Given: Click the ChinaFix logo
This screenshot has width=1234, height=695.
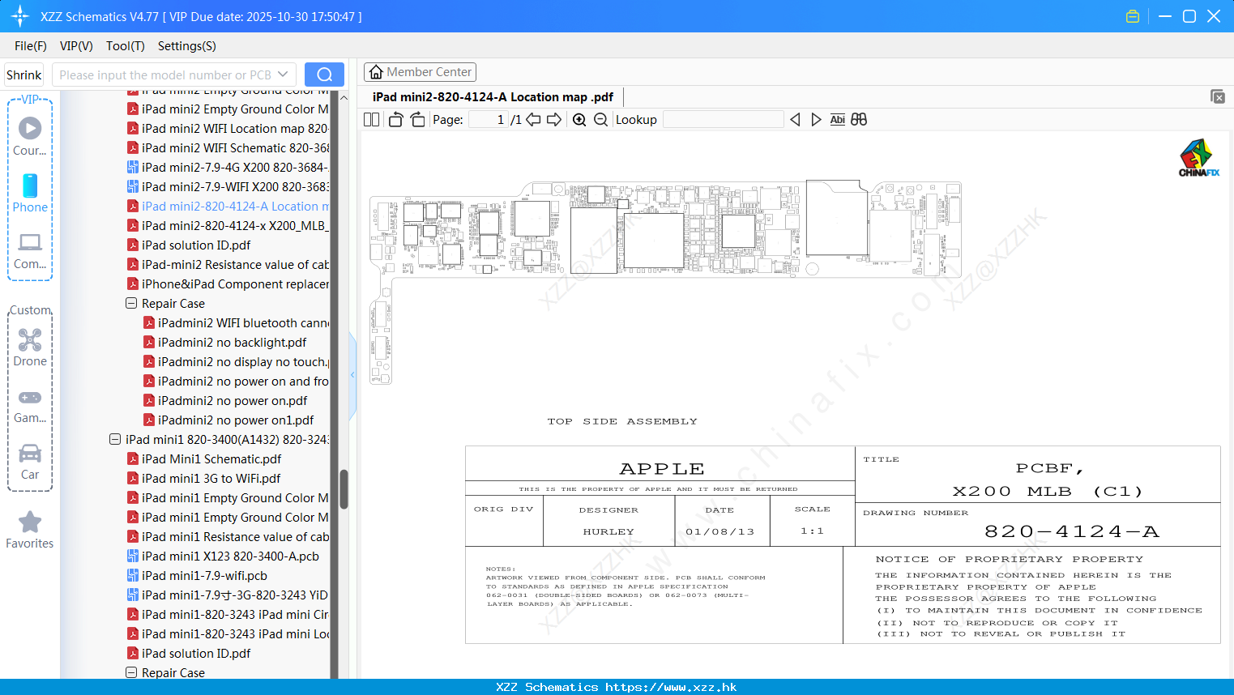Looking at the screenshot, I should coord(1199,158).
